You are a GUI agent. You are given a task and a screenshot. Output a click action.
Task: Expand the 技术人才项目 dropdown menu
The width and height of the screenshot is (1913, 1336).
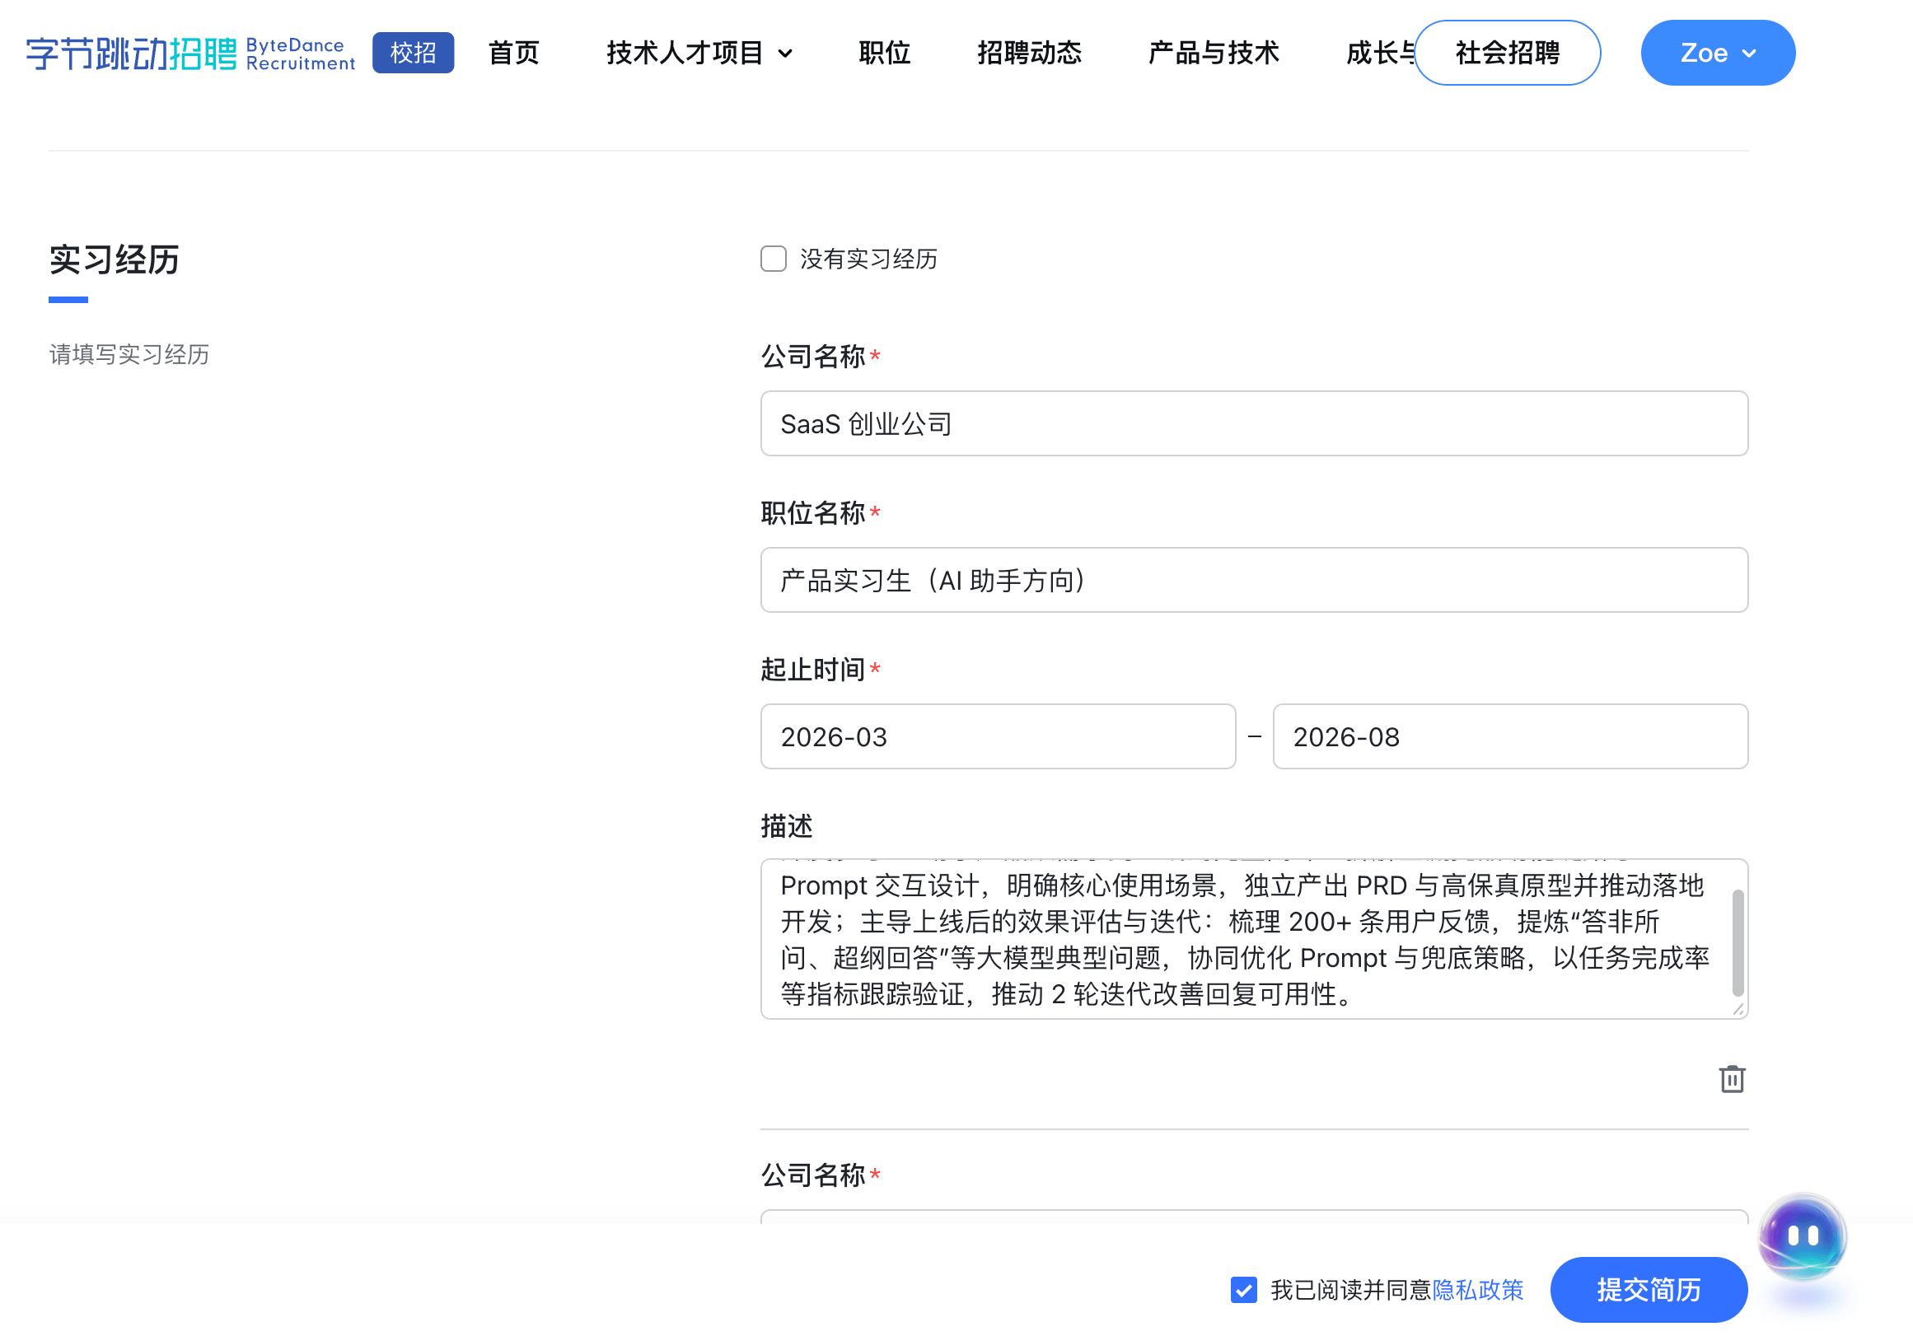pos(699,54)
